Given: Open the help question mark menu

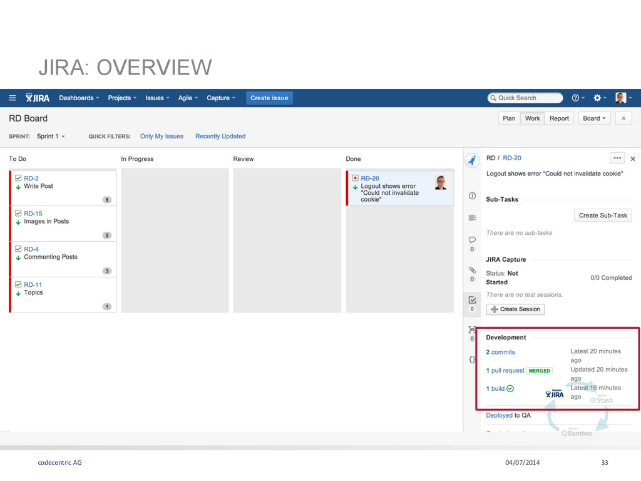Looking at the screenshot, I should click(x=578, y=98).
